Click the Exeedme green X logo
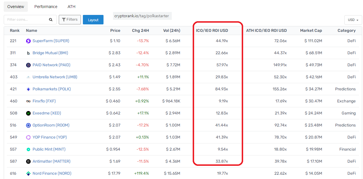This screenshot has height=179, width=363. pyautogui.click(x=28, y=113)
